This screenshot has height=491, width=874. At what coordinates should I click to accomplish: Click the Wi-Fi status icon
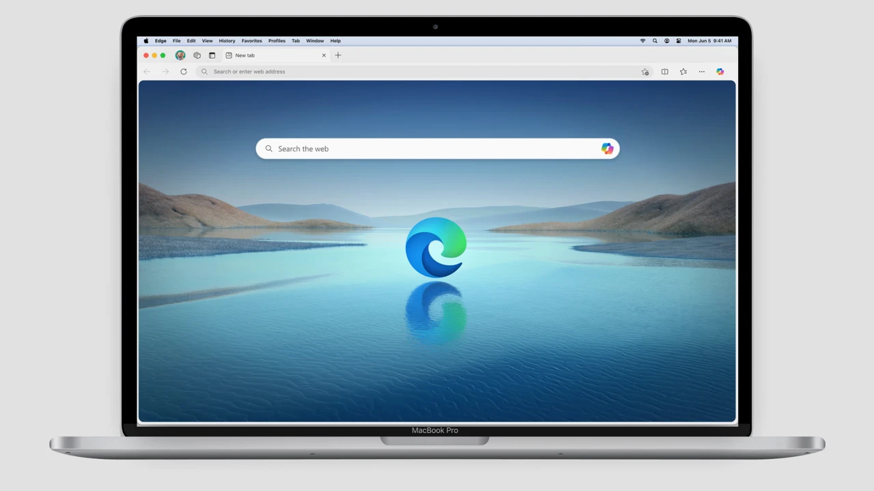[x=643, y=41]
